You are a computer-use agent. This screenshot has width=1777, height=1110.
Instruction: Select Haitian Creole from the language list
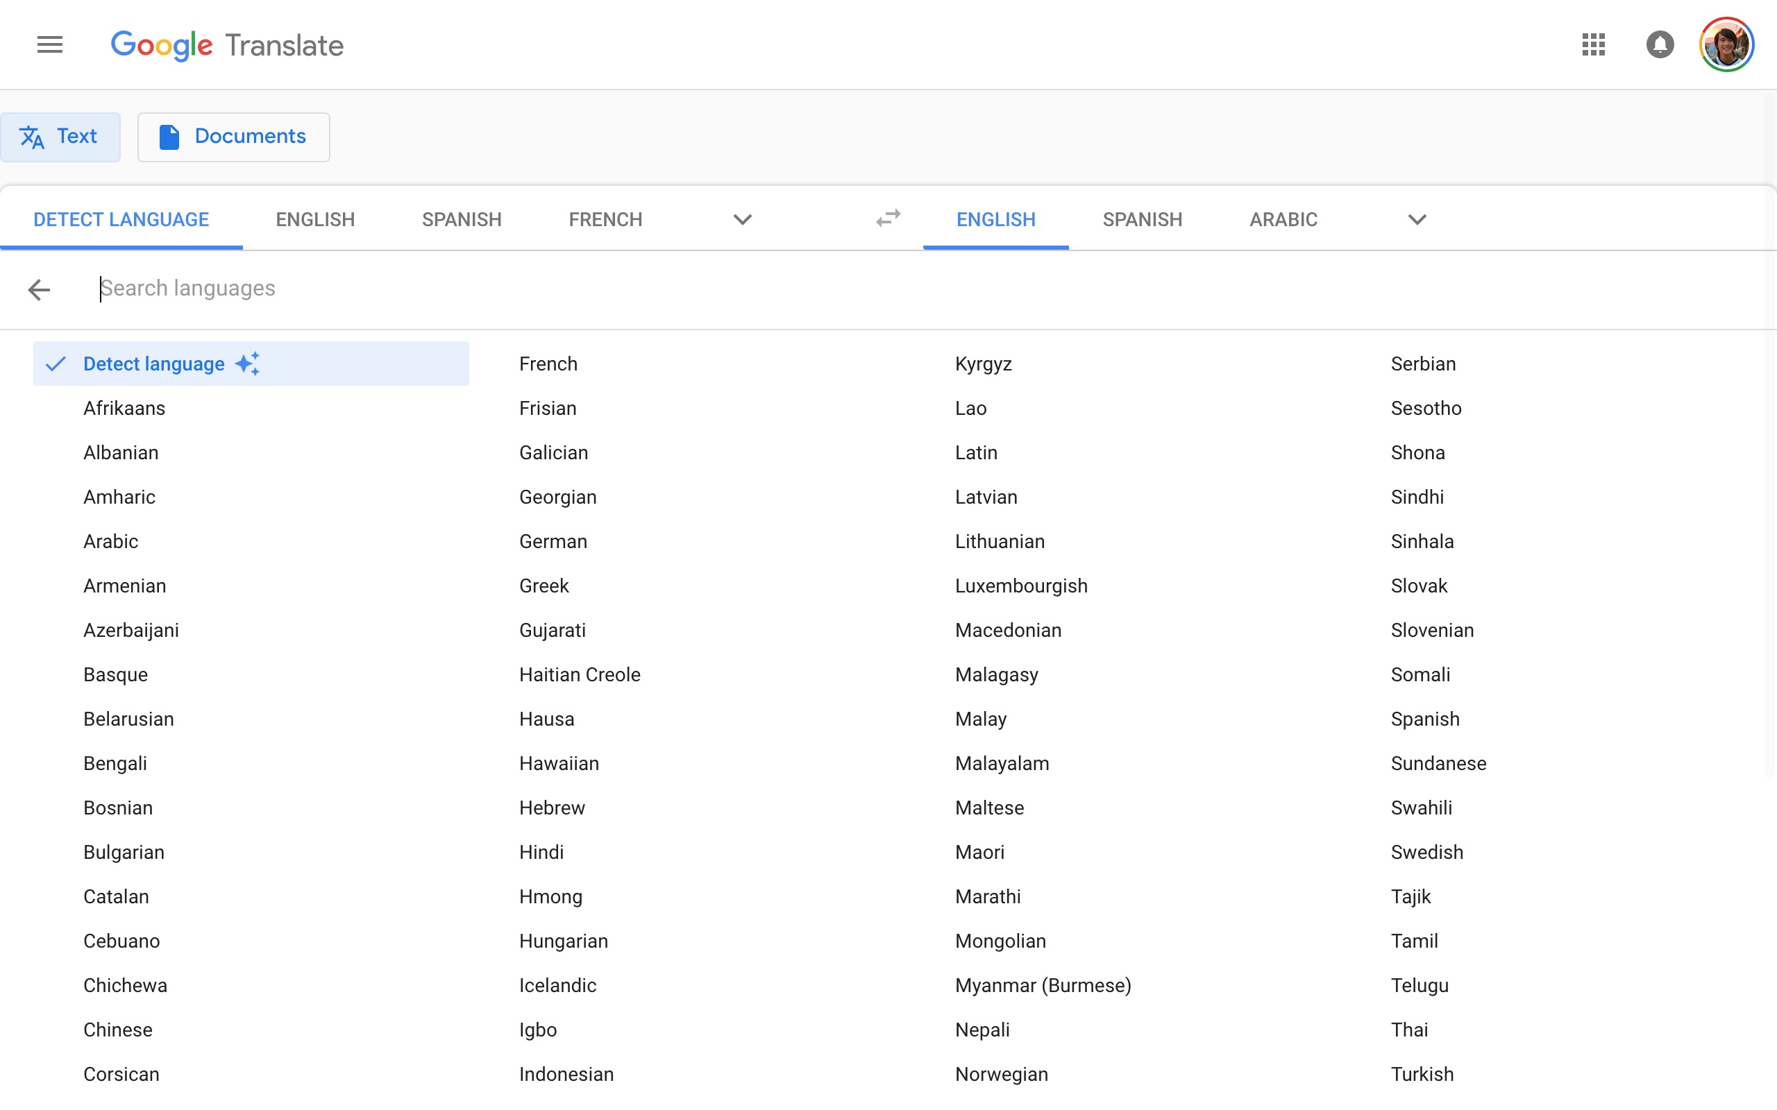(580, 674)
